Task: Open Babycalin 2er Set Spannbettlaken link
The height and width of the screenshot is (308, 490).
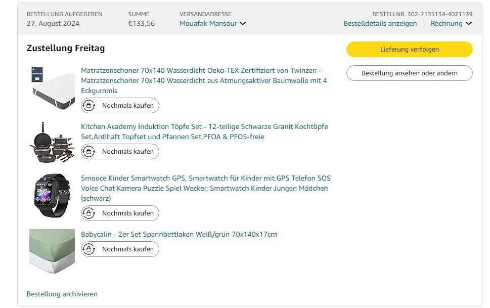Action: point(179,234)
